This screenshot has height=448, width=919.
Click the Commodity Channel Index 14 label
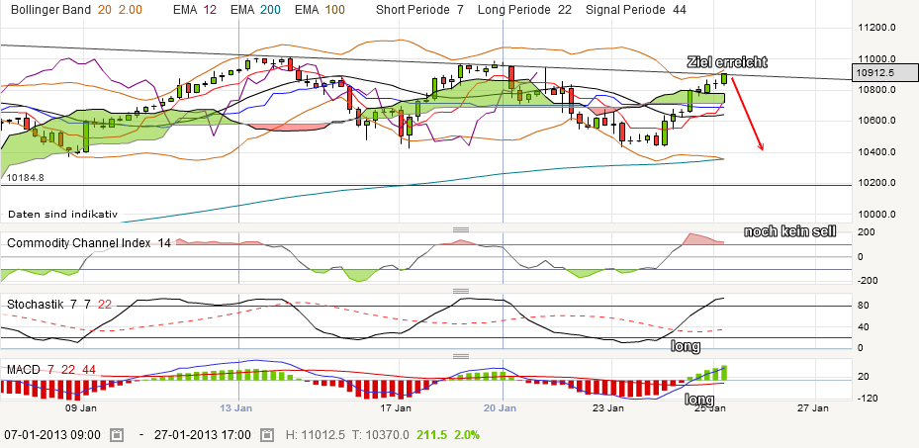(88, 243)
